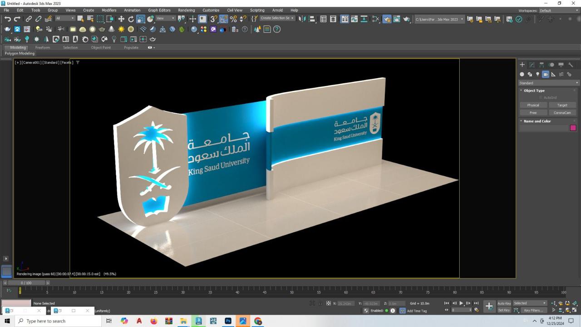Open the Standard camera type dropdown

[549, 83]
